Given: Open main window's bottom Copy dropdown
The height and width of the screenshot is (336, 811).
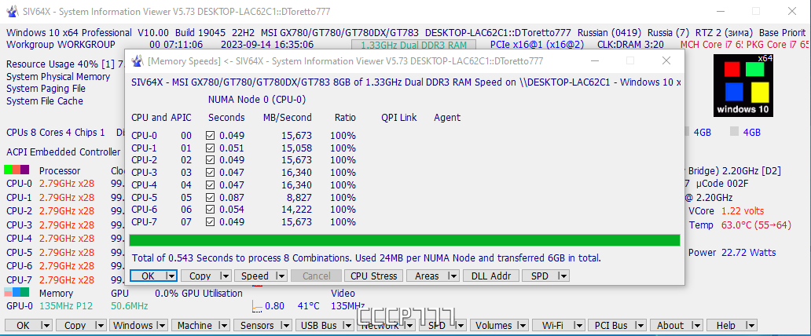Looking at the screenshot, I should [x=100, y=326].
